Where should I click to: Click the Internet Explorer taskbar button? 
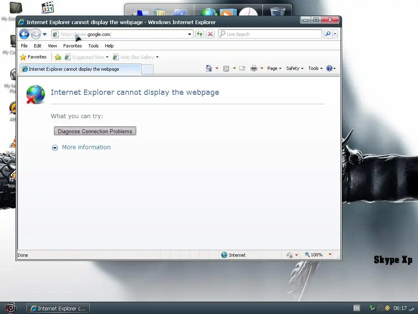pyautogui.click(x=58, y=308)
